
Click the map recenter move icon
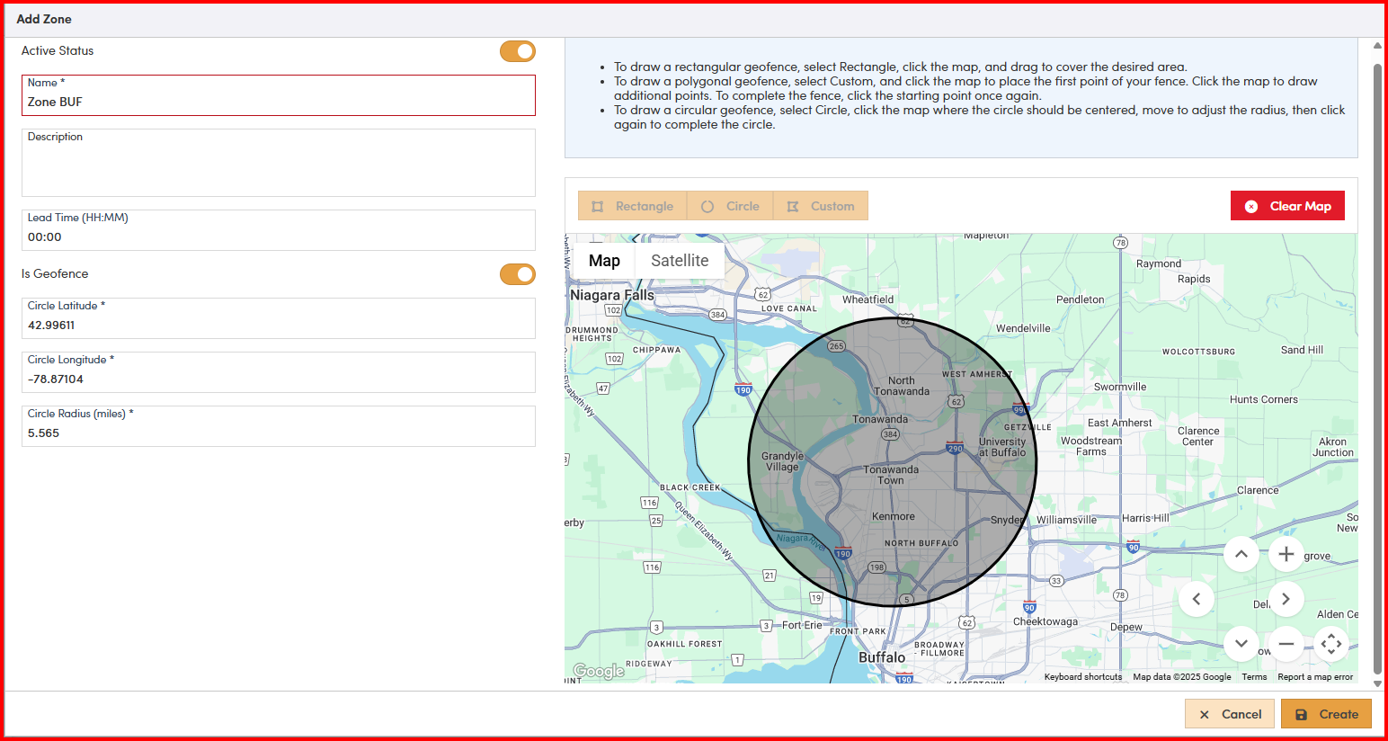click(x=1330, y=643)
